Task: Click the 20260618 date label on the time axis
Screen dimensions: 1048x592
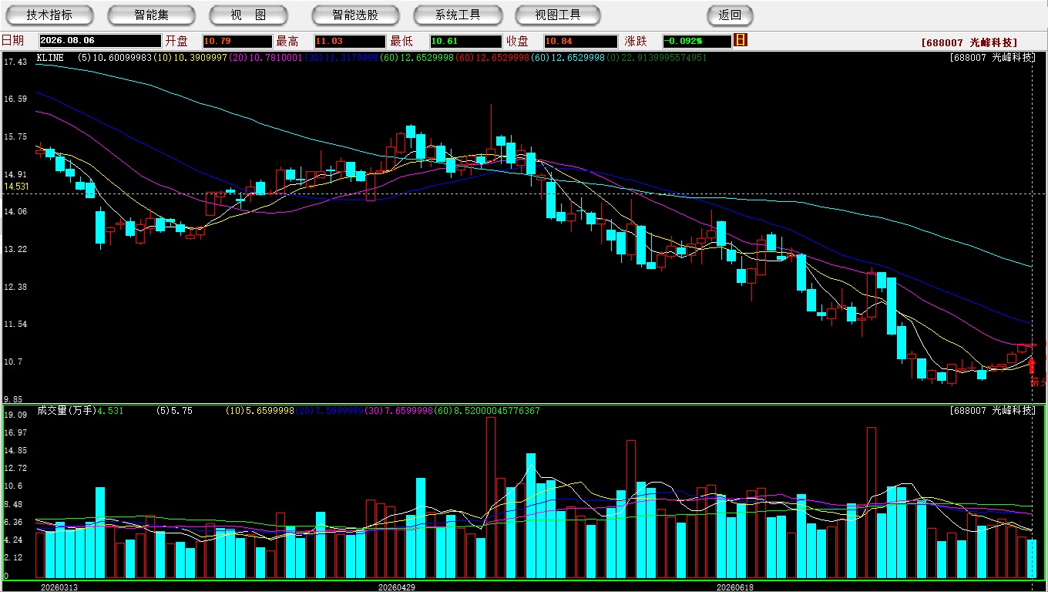Action: point(736,587)
